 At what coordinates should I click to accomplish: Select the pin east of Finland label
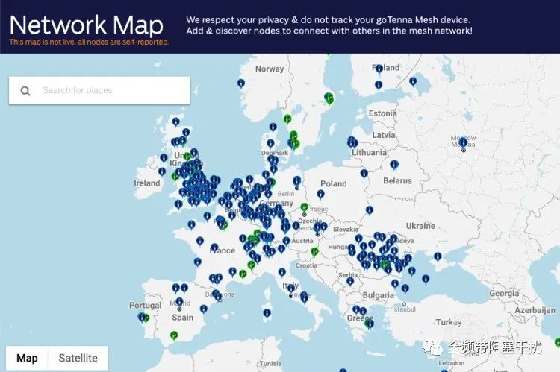click(x=413, y=82)
